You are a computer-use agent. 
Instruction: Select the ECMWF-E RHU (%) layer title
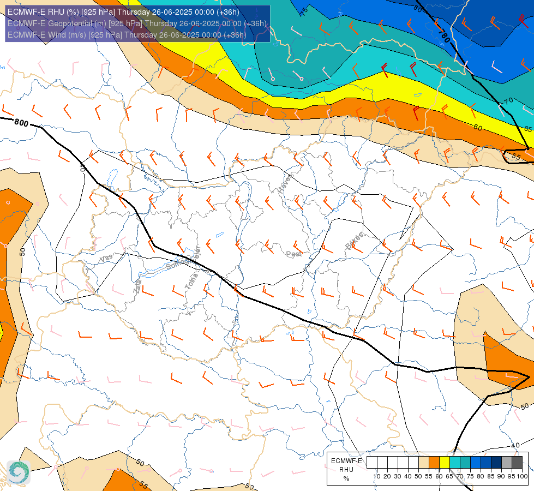coord(123,12)
